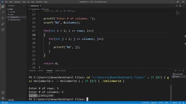Open editor More Actions ellipsis
This screenshot has height=104, width=186.
[183, 6]
